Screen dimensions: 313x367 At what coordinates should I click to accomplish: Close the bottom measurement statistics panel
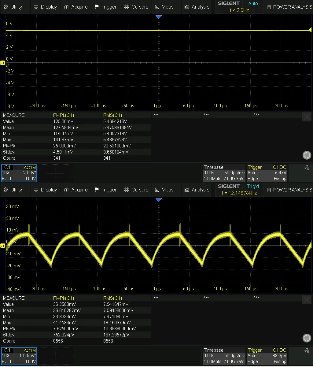point(307,299)
